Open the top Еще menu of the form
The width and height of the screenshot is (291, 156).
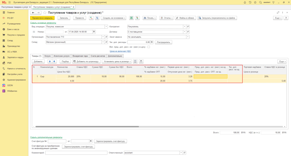click(x=278, y=18)
